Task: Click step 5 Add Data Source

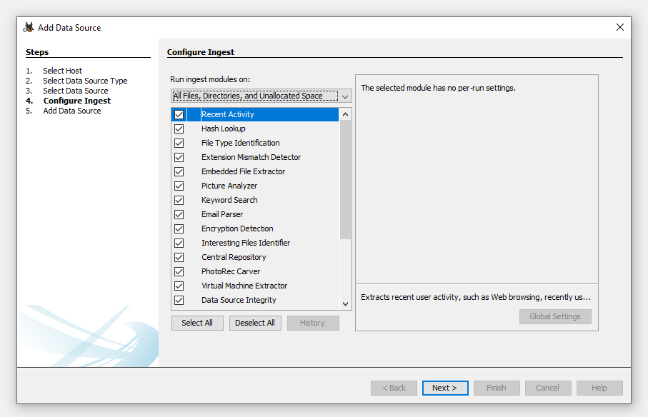Action: coord(72,111)
